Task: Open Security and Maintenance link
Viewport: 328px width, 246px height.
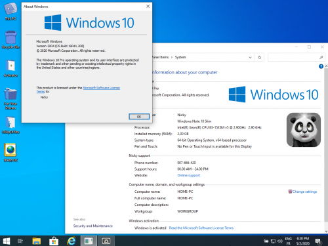Action: point(93,226)
